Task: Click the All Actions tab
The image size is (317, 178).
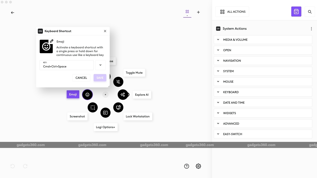Action: (x=232, y=12)
